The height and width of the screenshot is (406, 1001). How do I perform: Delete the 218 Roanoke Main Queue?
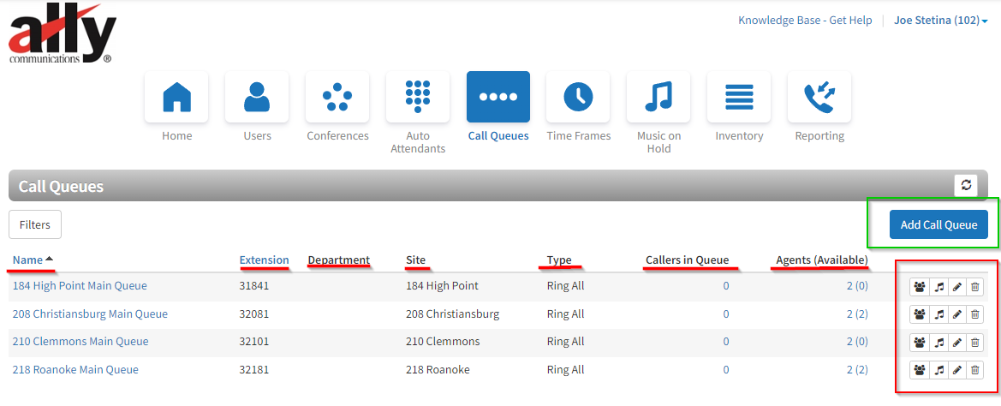coord(974,370)
